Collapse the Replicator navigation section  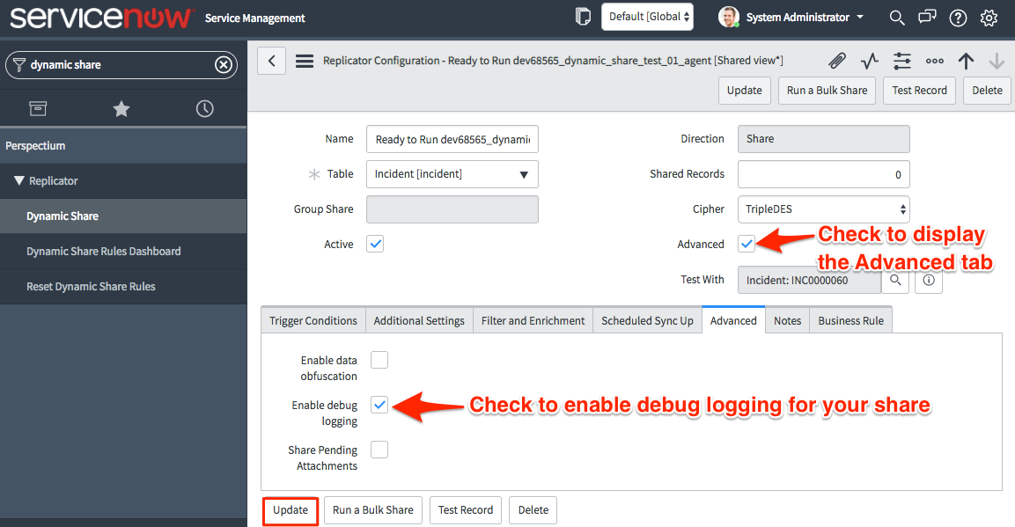click(x=19, y=180)
